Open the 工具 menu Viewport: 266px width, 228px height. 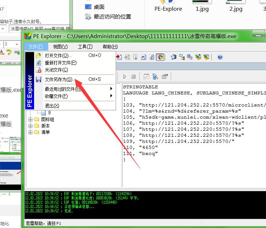[85, 47]
